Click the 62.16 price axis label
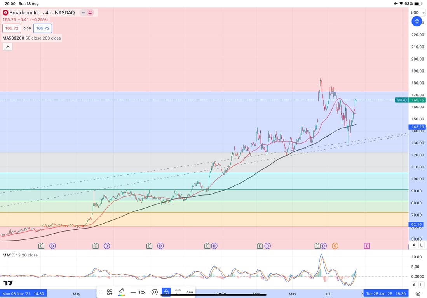This screenshot has width=427, height=298. [417, 224]
